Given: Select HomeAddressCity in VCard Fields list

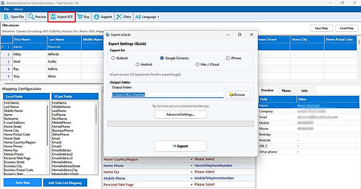Looking at the screenshot, I should pos(64,170).
